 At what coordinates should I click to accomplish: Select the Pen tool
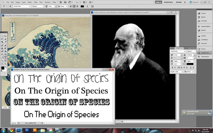click(x=2, y=58)
